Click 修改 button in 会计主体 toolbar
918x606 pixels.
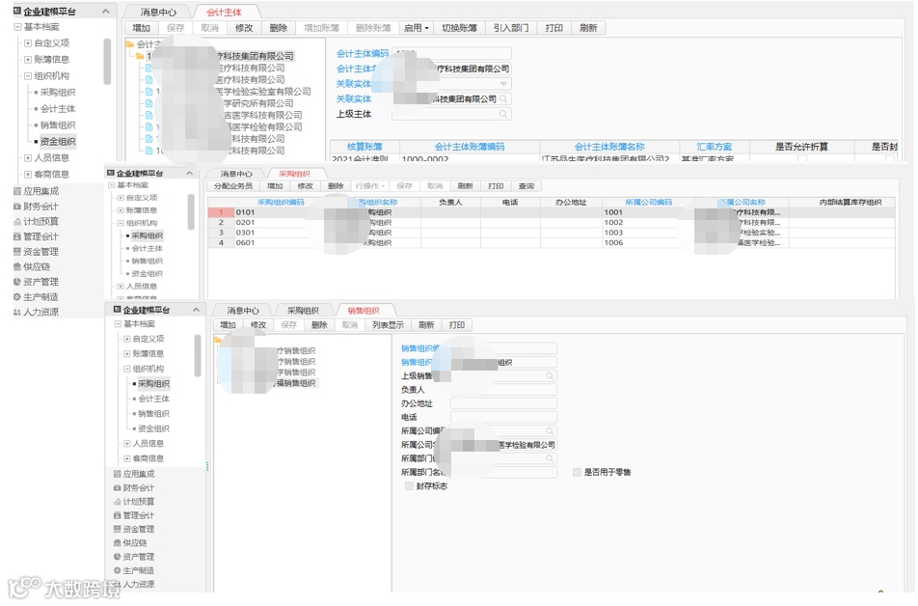244,28
